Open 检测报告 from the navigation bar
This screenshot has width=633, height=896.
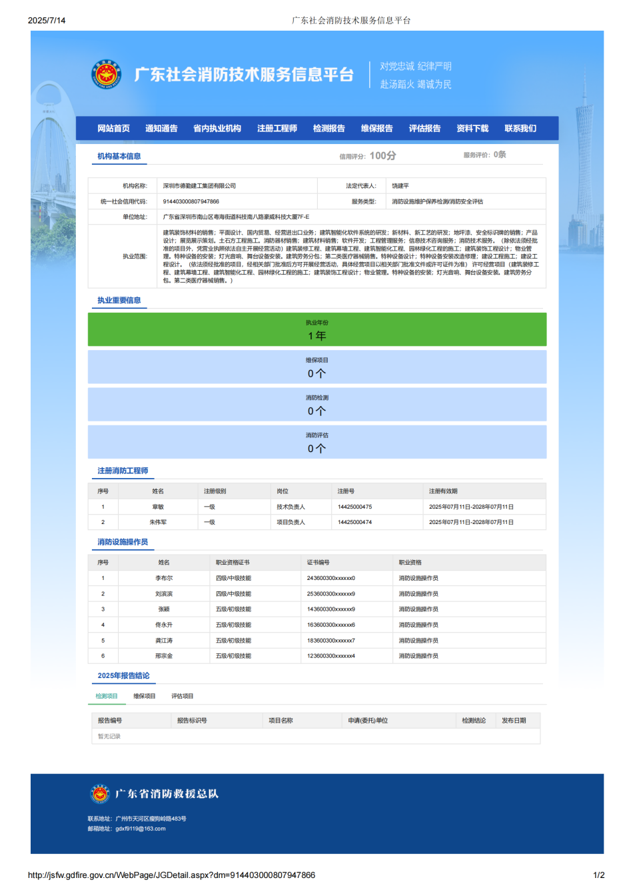click(x=329, y=129)
